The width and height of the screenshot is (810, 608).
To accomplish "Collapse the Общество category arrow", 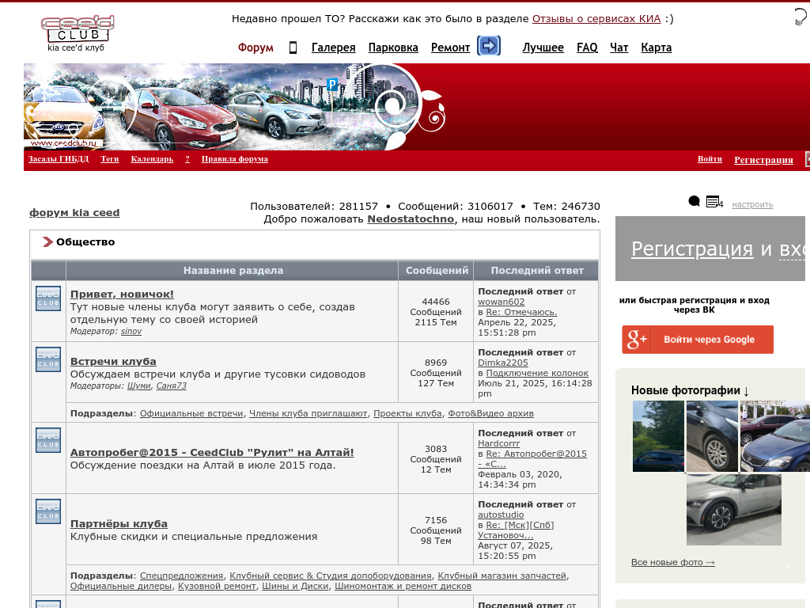I will (x=47, y=242).
